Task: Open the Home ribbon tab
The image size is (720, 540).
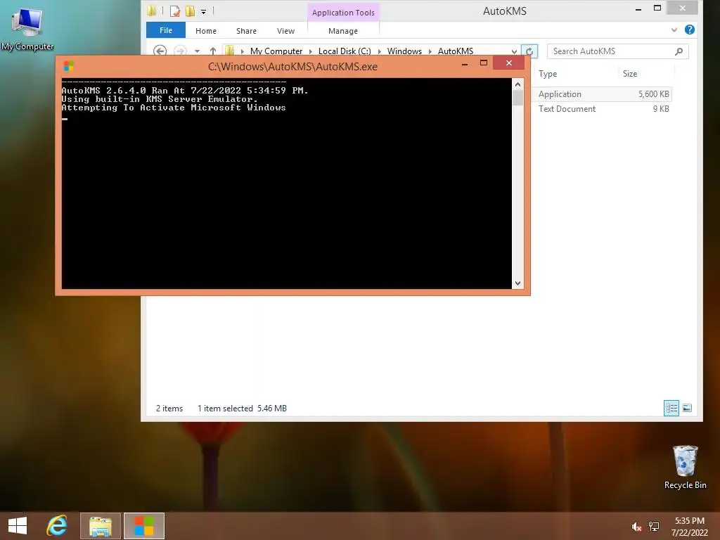Action: [x=206, y=31]
